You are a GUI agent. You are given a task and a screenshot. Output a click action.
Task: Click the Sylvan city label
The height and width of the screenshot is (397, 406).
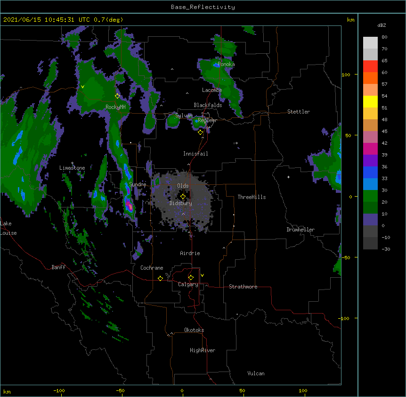pyautogui.click(x=184, y=116)
